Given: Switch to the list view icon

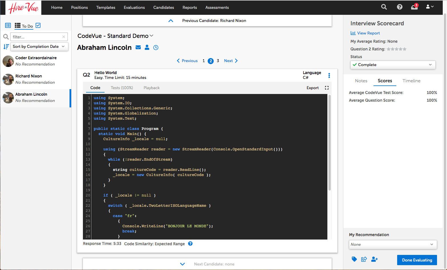Looking at the screenshot, I should pos(8,26).
